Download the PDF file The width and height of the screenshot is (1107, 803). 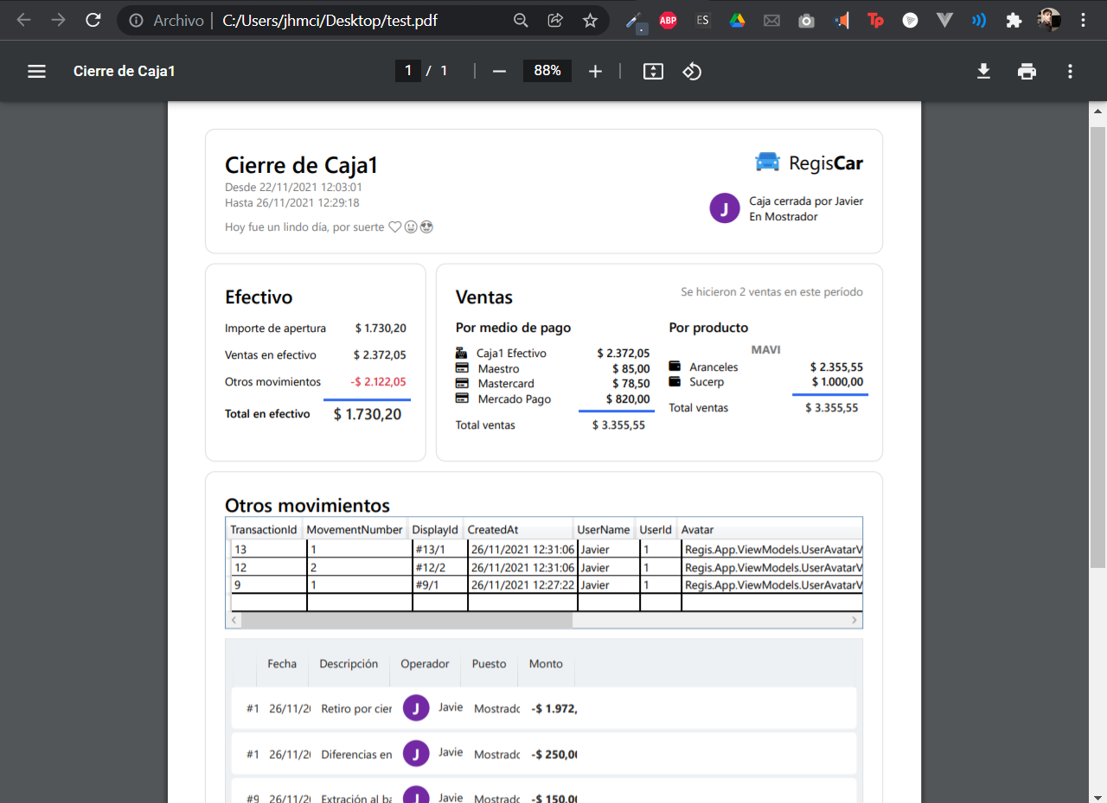point(983,71)
